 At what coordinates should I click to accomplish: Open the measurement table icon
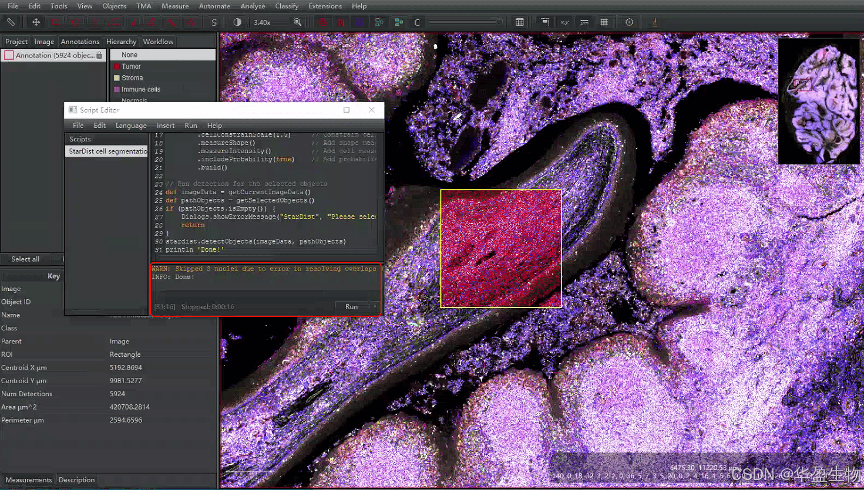(x=520, y=22)
